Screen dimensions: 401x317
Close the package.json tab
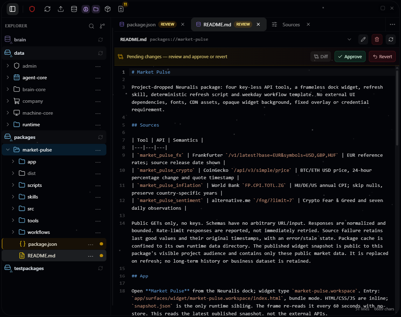(183, 24)
